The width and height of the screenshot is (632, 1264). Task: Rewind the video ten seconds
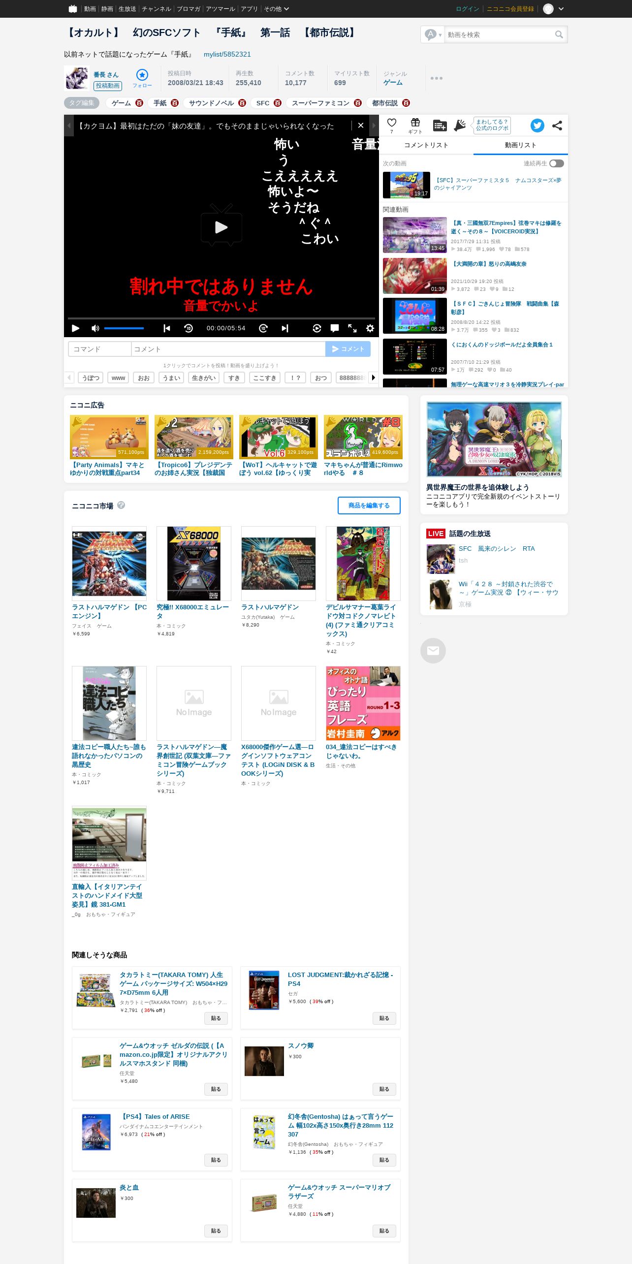click(189, 328)
